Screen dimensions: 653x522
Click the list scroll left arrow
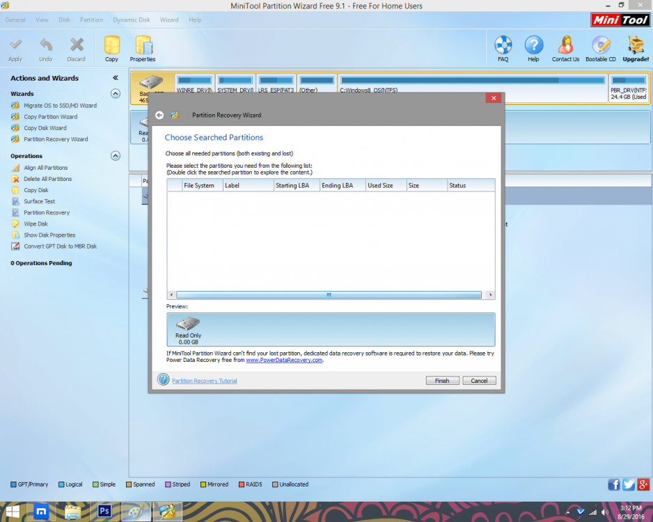tap(171, 294)
